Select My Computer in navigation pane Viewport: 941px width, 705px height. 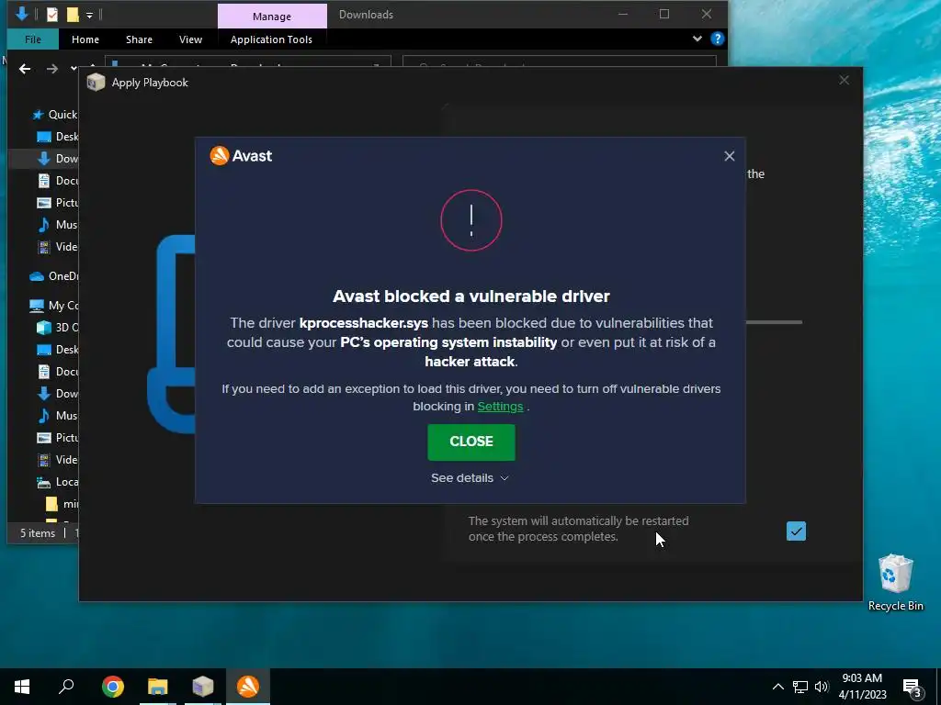coord(54,306)
